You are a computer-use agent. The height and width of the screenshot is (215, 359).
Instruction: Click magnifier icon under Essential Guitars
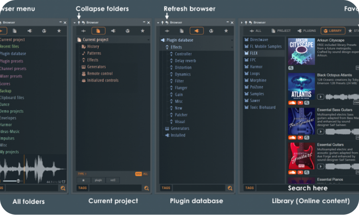click(x=307, y=172)
